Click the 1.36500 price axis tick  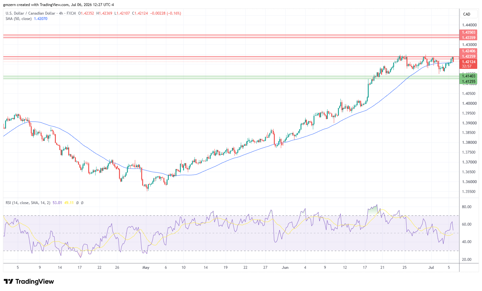(469, 172)
